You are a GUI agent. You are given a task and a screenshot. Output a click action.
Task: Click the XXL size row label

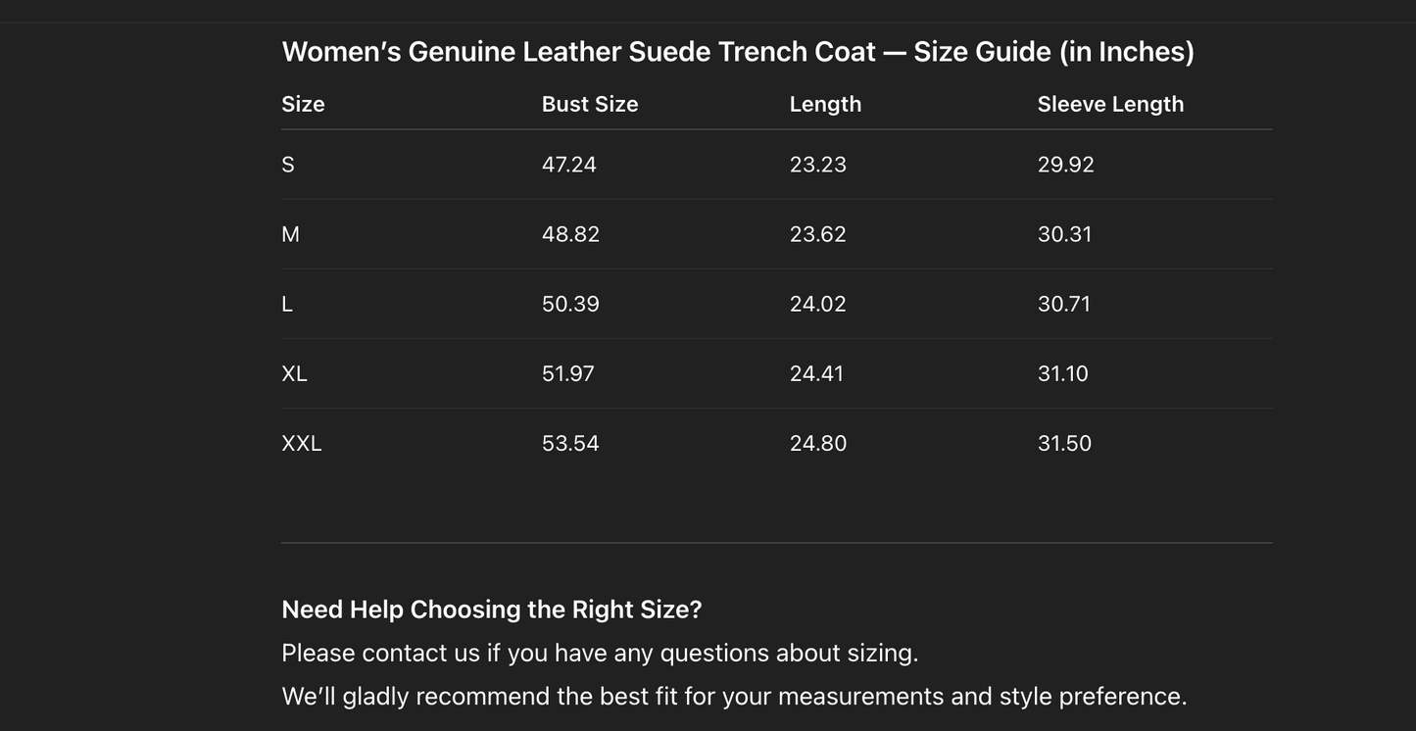(x=302, y=443)
